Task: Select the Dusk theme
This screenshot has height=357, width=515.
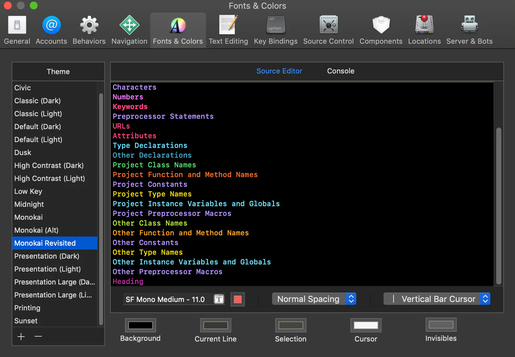Action: 55,152
